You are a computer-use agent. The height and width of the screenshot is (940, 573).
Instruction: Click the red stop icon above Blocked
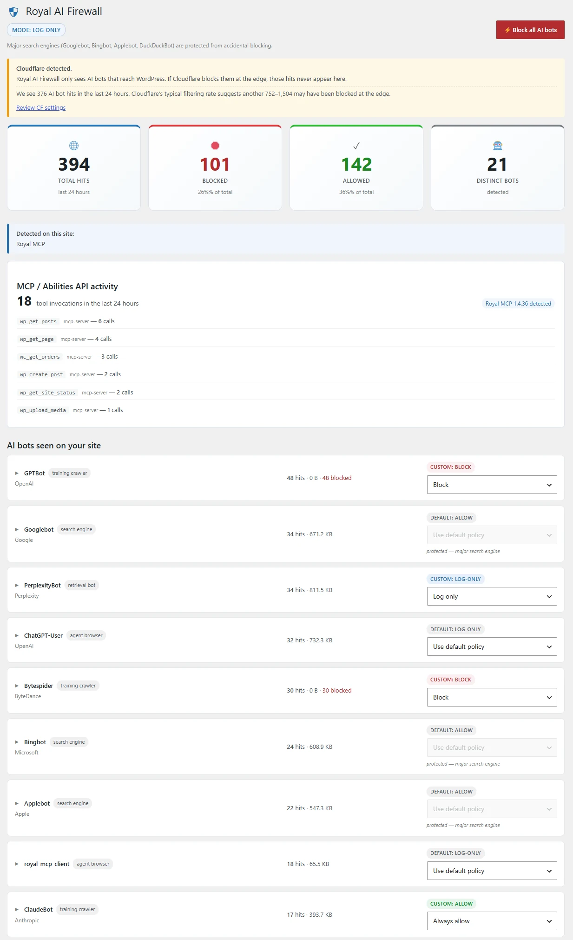click(215, 146)
